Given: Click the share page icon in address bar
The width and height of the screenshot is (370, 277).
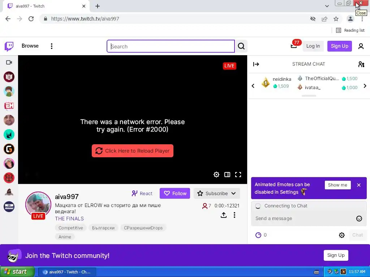Looking at the screenshot, I should coord(324,19).
